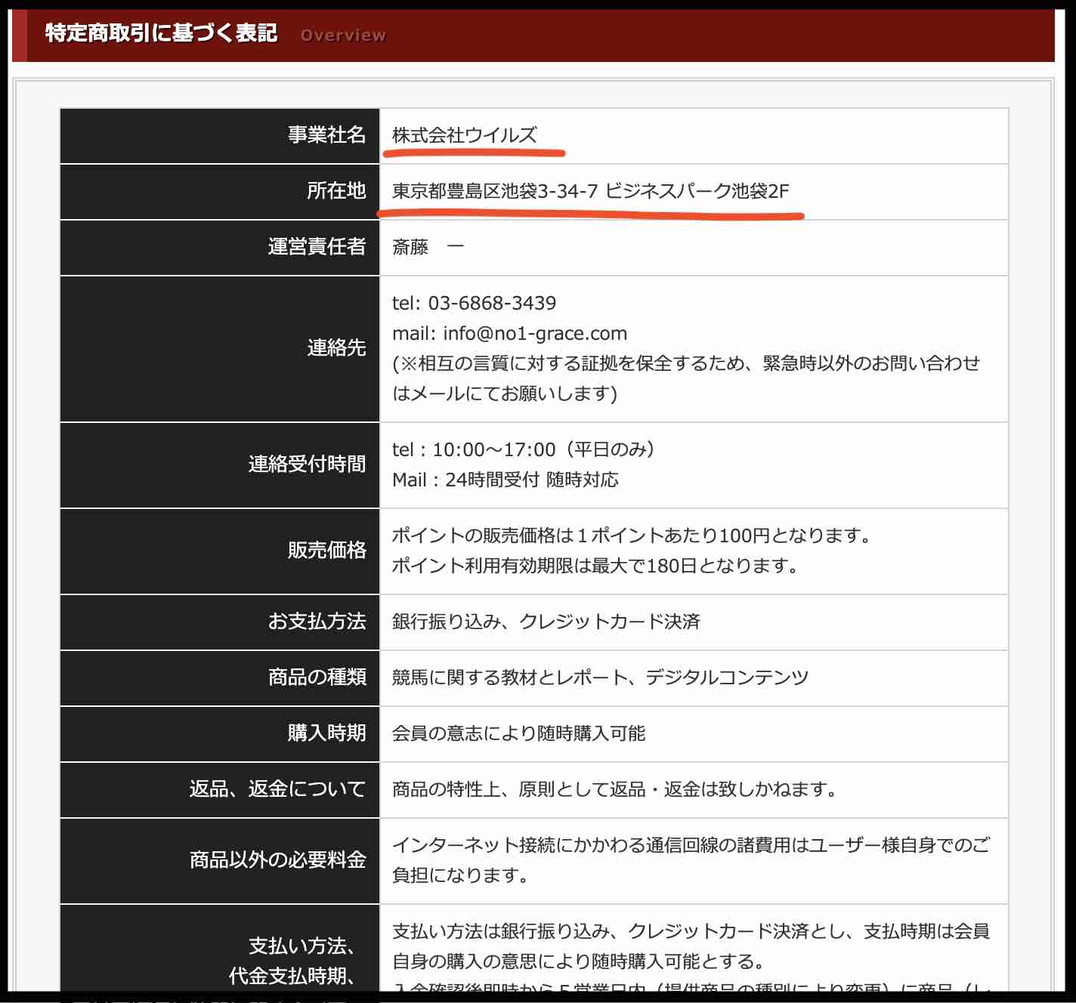Click the 事業社名 row header
This screenshot has width=1076, height=1003.
click(x=326, y=136)
